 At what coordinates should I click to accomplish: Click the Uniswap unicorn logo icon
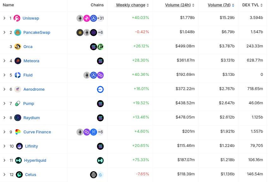tap(17, 18)
